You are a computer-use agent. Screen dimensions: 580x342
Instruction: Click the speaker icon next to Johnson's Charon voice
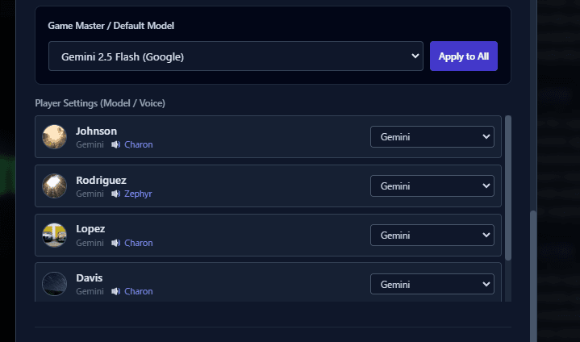coord(116,145)
